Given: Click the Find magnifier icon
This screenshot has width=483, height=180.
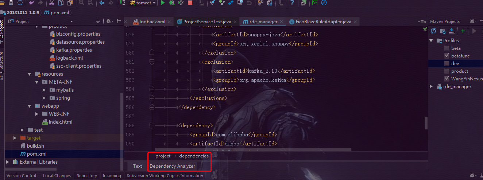Looking at the screenshot, I should [x=81, y=3].
